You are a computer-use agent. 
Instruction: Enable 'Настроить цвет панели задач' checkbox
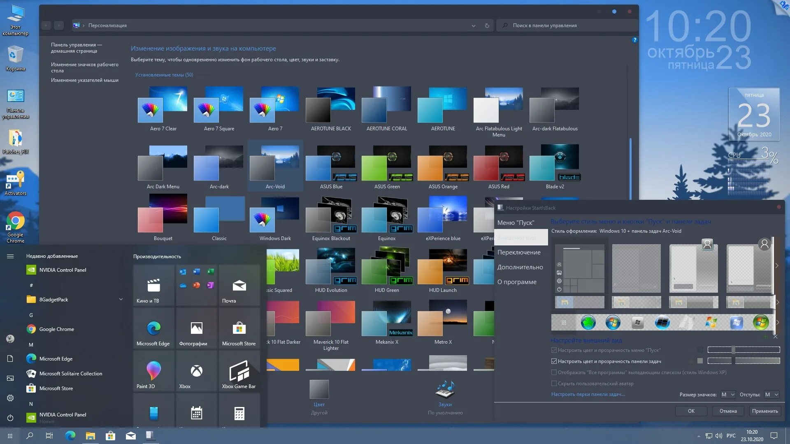[555, 361]
